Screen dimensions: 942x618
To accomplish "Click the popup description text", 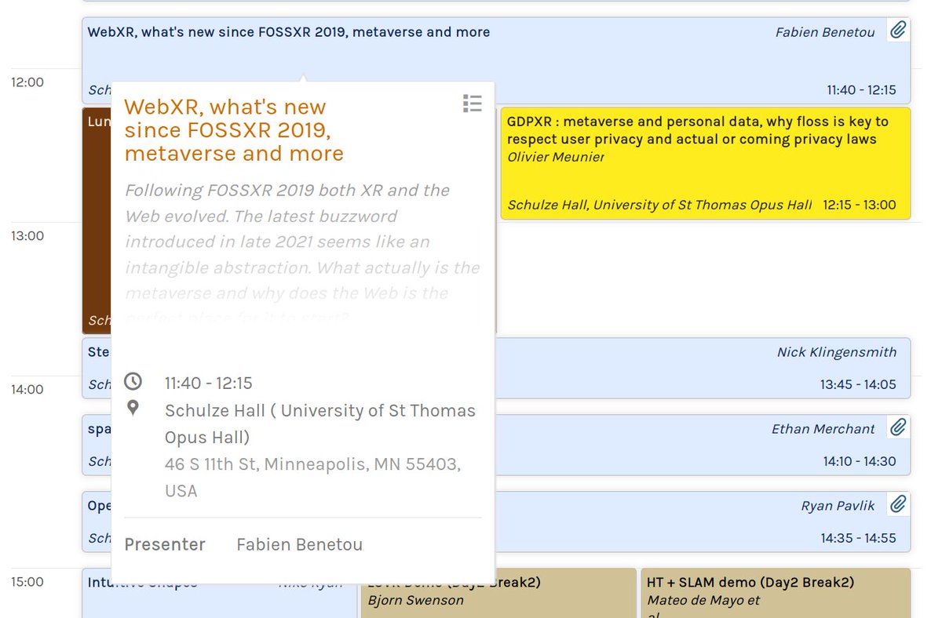I will pos(302,254).
